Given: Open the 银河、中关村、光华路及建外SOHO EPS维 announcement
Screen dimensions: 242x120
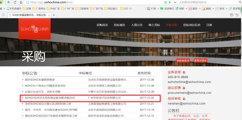Looking at the screenshot, I should 51,110.
